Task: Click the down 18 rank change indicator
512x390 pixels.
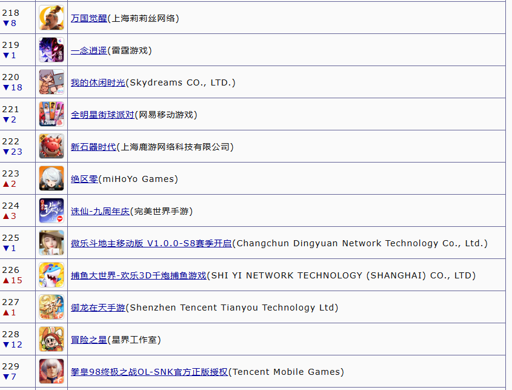Action: tap(13, 87)
